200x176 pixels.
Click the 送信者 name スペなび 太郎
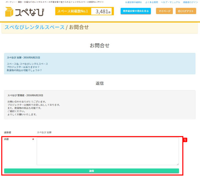coord(44,133)
